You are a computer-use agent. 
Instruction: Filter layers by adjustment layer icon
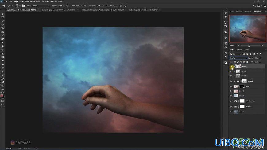coord(247,54)
